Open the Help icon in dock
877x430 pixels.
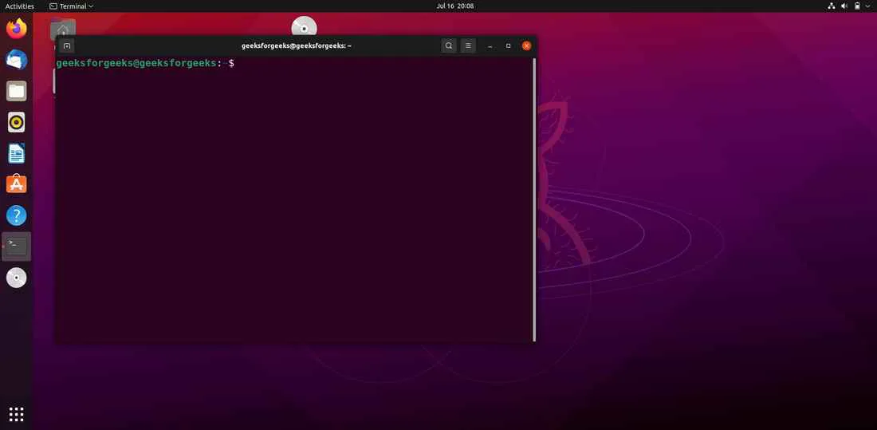pyautogui.click(x=17, y=215)
